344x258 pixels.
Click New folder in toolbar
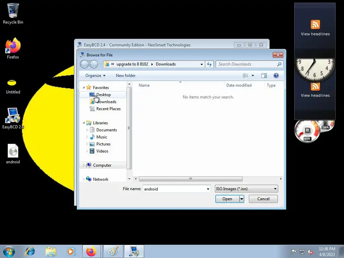126,76
